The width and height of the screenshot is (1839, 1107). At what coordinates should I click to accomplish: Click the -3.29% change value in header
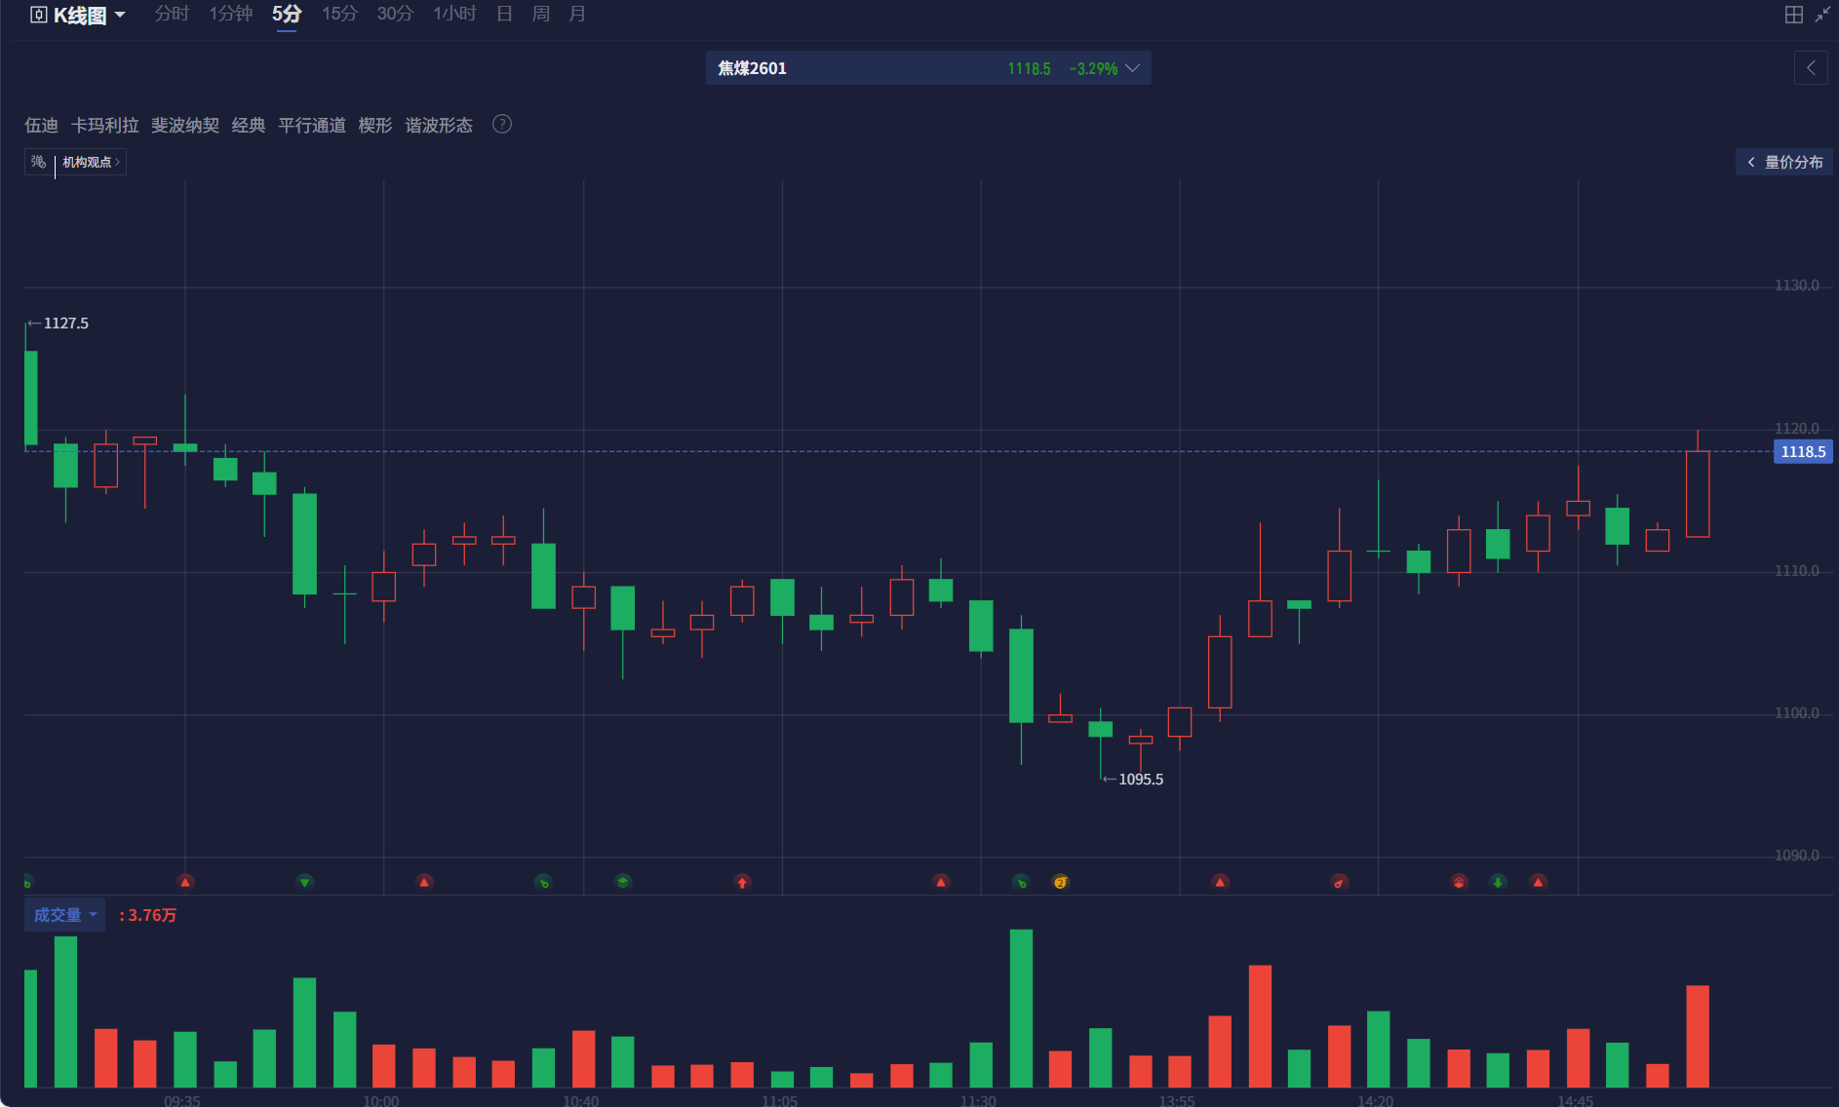point(1093,68)
